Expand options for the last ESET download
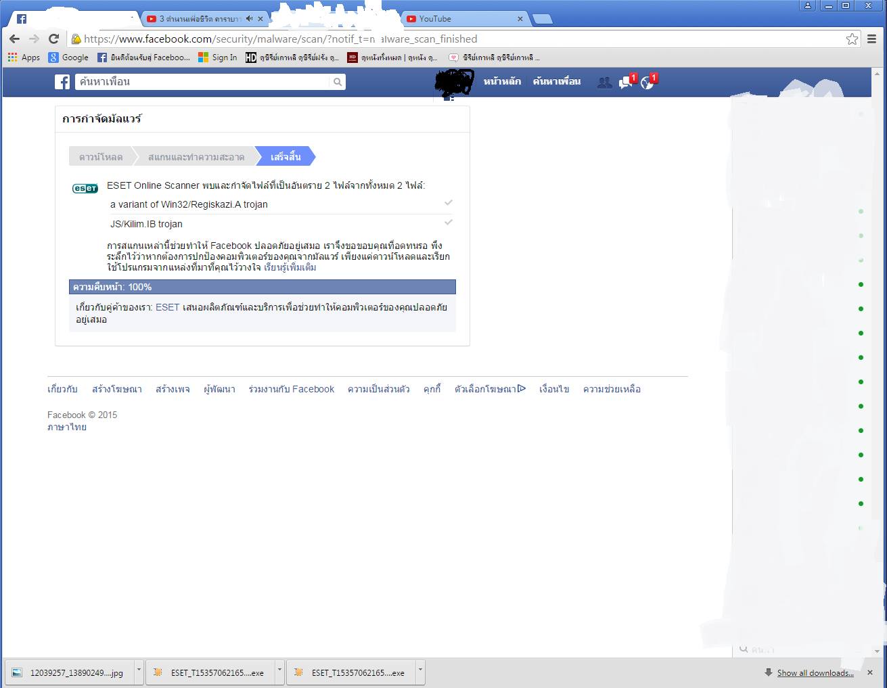This screenshot has height=688, width=887. click(420, 672)
